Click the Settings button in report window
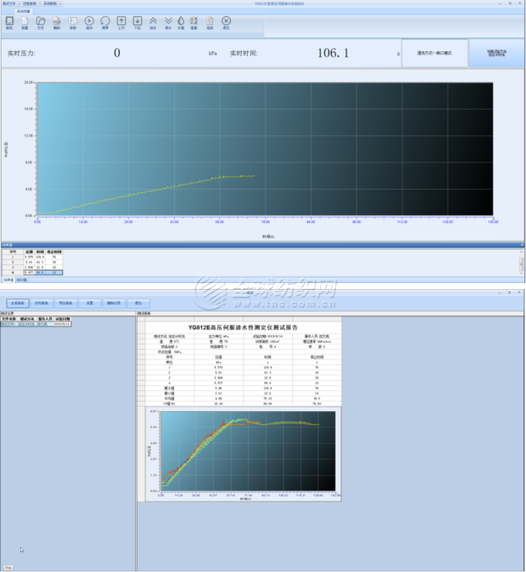Image resolution: width=526 pixels, height=572 pixels. (x=90, y=303)
